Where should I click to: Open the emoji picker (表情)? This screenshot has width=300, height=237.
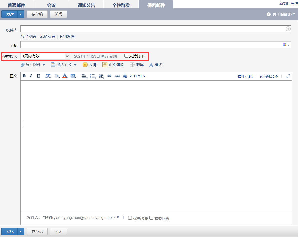point(89,65)
